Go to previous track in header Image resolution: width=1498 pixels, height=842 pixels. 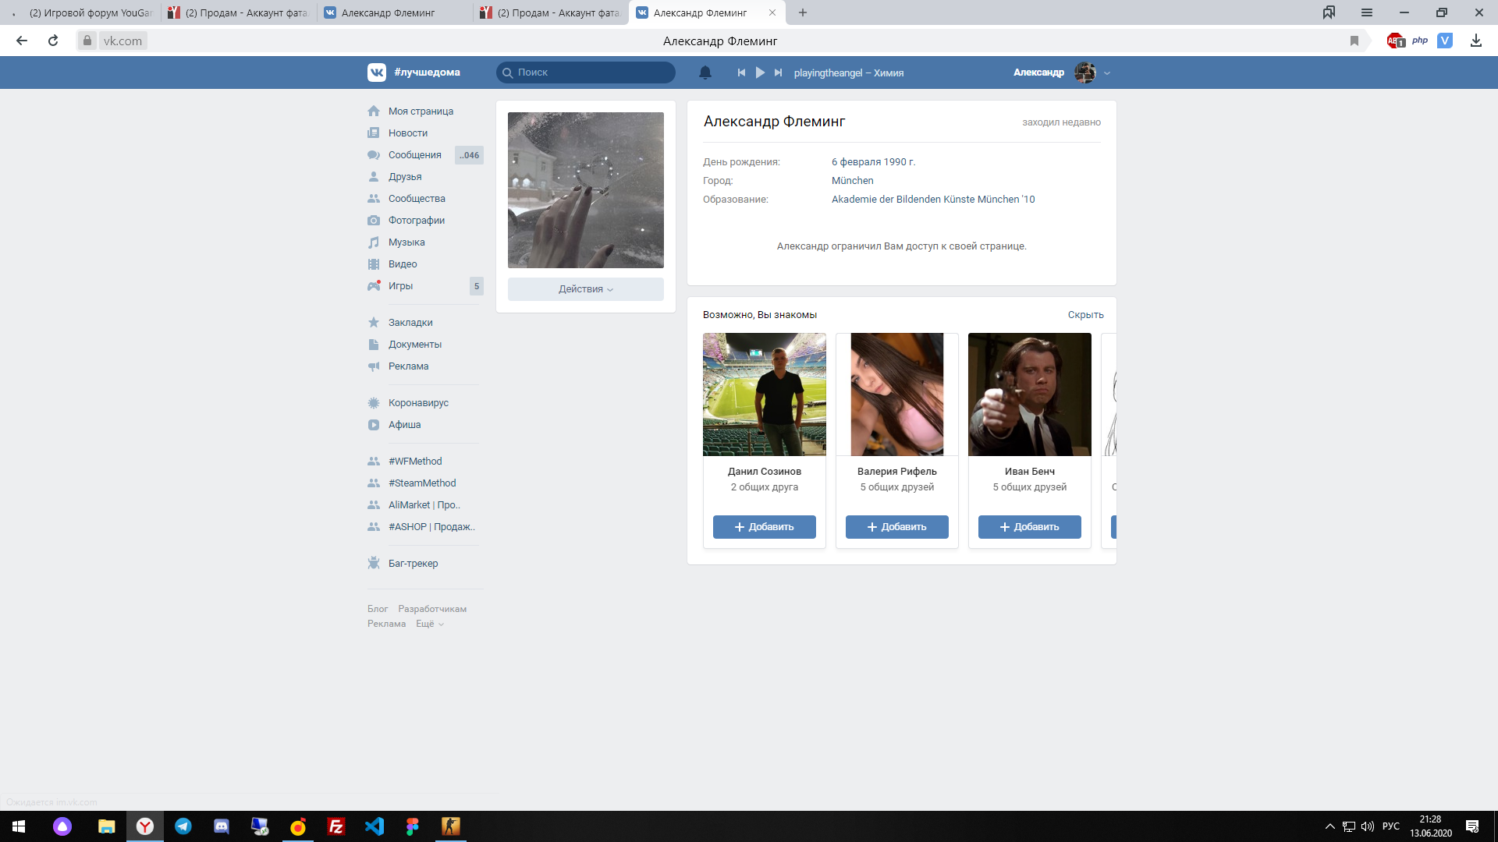(741, 73)
